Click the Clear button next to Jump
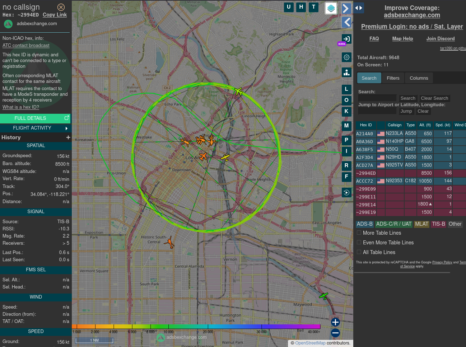This screenshot has width=466, height=347. [x=423, y=111]
